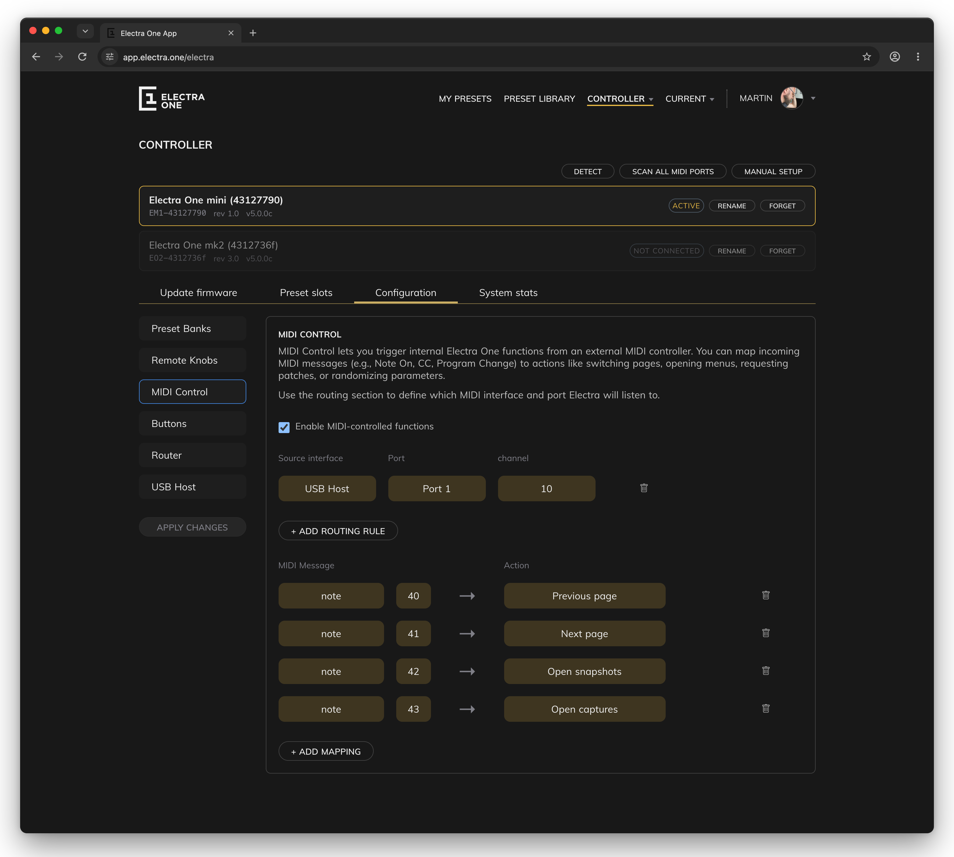Screen dimensions: 954x857
Task: Open message type dropdown for note 43
Action: (331, 709)
